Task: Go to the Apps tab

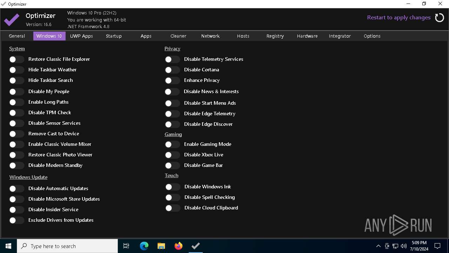Action: [146, 36]
